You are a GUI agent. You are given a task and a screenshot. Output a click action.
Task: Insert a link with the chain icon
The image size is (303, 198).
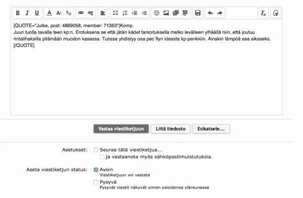tap(81, 13)
